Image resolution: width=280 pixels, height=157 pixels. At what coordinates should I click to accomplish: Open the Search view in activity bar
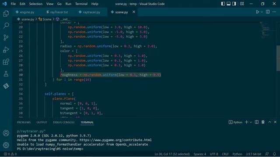(6, 25)
